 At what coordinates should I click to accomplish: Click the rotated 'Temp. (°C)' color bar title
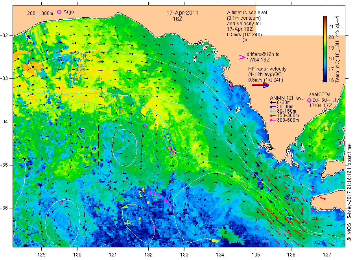click(x=337, y=49)
